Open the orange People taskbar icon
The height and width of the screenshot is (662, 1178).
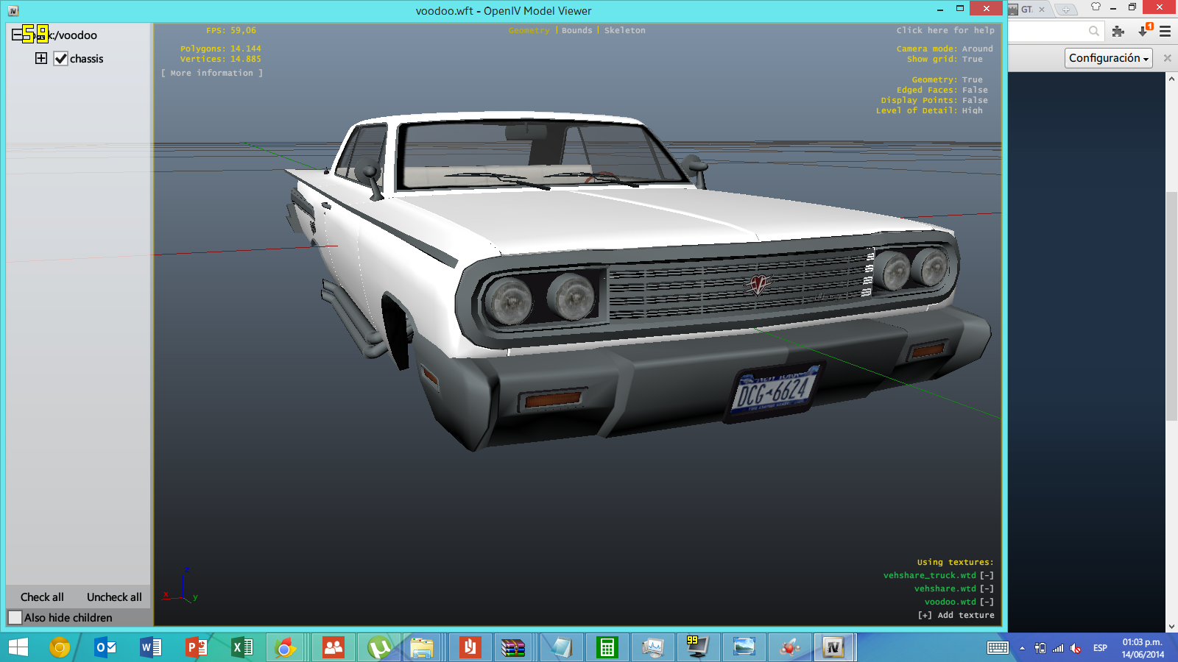tap(333, 647)
